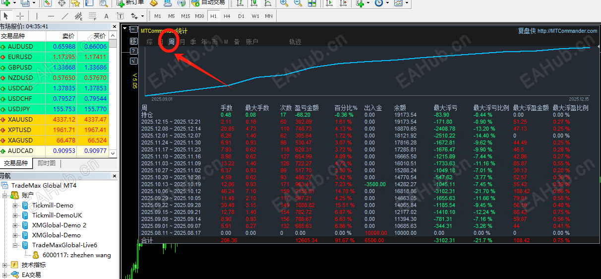Image resolution: width=601 pixels, height=279 pixels.
Task: Open the 即时图 tab
Action: 47,163
